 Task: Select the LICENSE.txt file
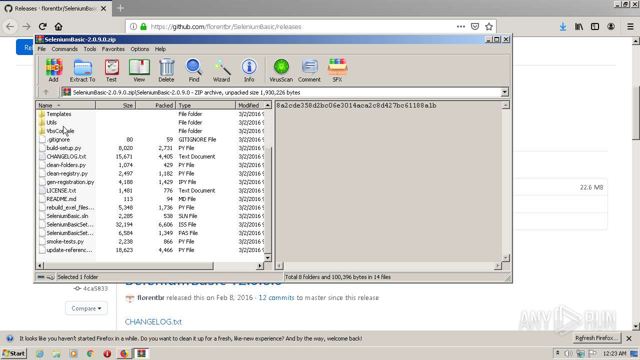tap(61, 190)
